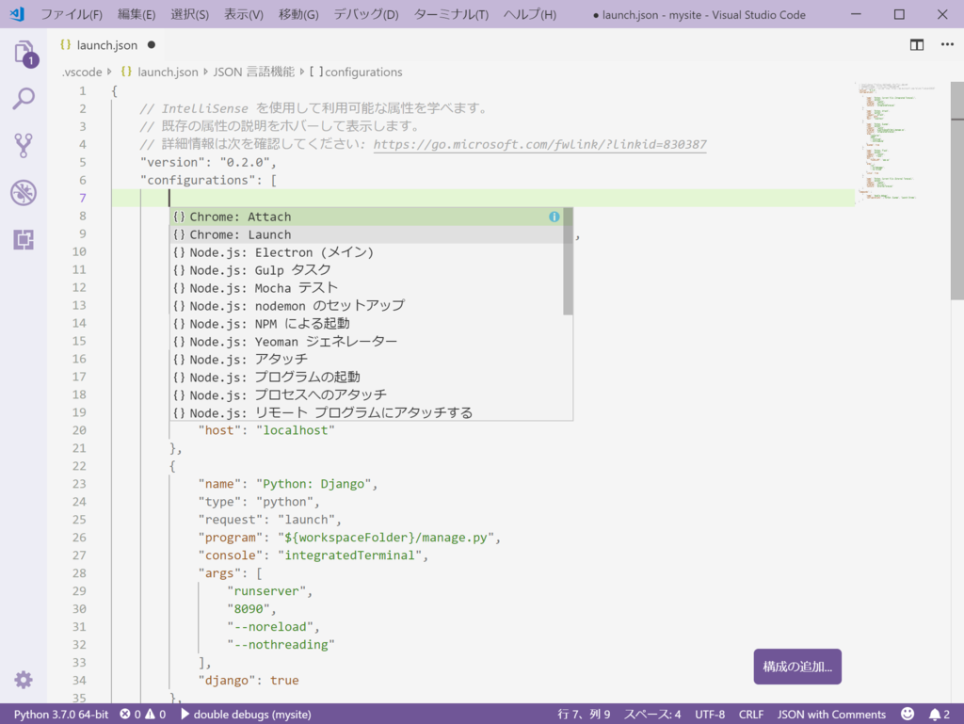Open the Search view icon
Image resolution: width=964 pixels, height=724 pixels.
pos(24,99)
